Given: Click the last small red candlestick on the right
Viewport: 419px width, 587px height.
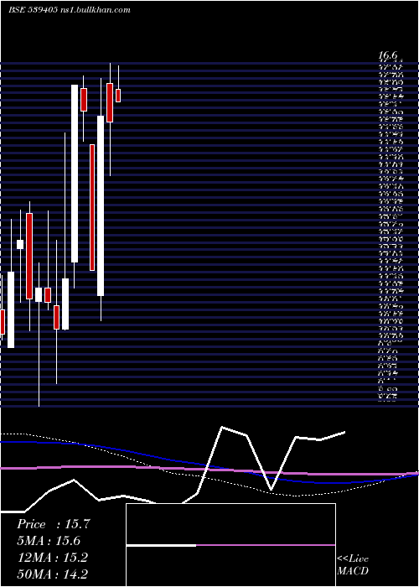Looking at the screenshot, I should 118,96.
